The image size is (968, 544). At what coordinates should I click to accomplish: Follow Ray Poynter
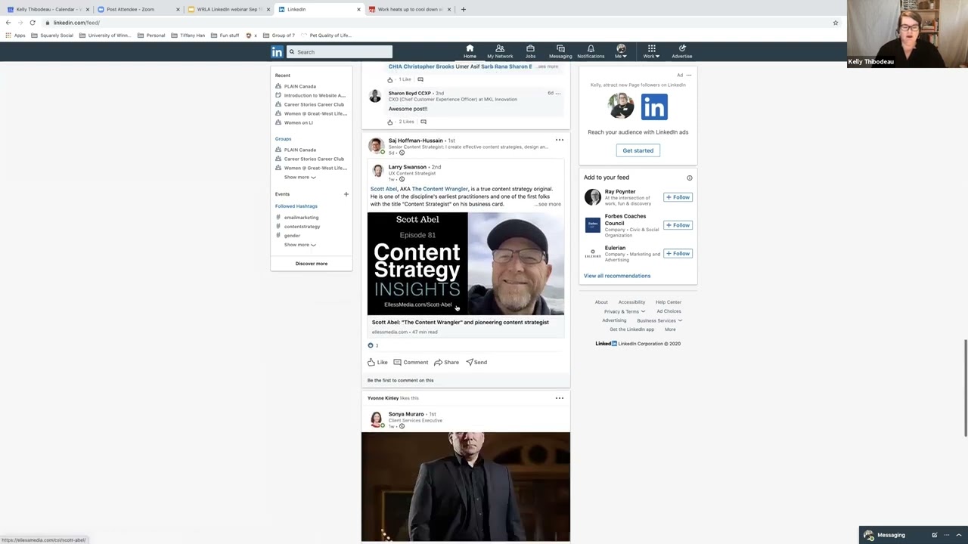coord(678,197)
